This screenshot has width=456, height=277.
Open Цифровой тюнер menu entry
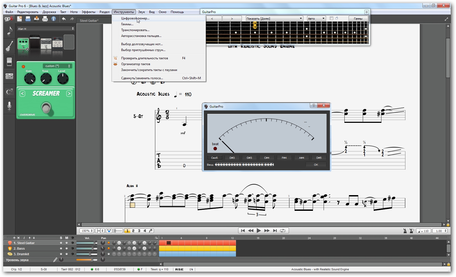pos(159,18)
